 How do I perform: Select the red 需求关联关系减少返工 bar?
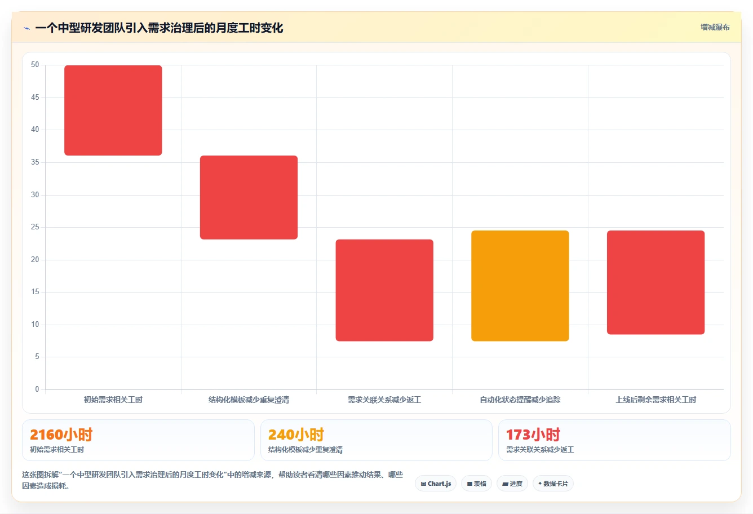coord(384,290)
